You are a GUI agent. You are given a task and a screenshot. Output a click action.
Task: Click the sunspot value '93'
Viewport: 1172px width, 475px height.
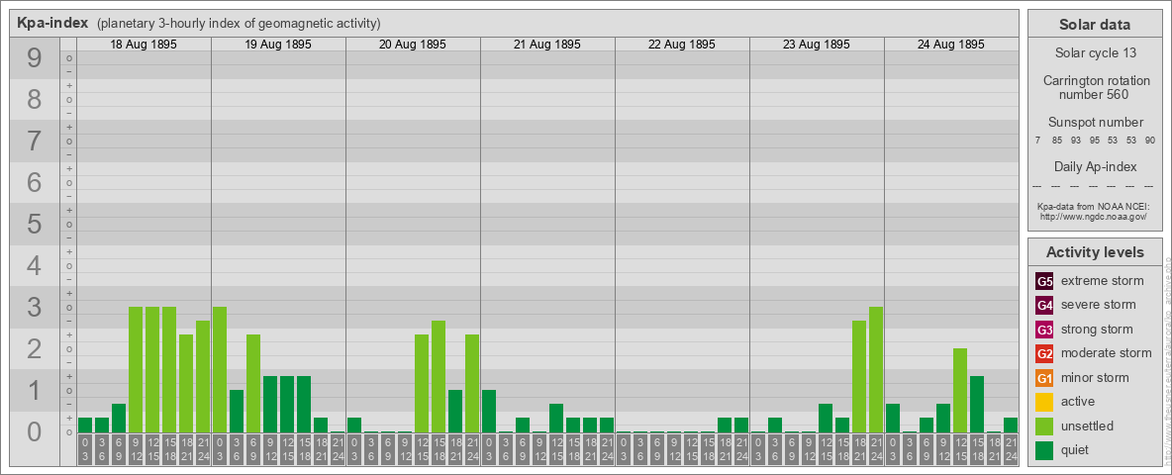(x=1076, y=141)
